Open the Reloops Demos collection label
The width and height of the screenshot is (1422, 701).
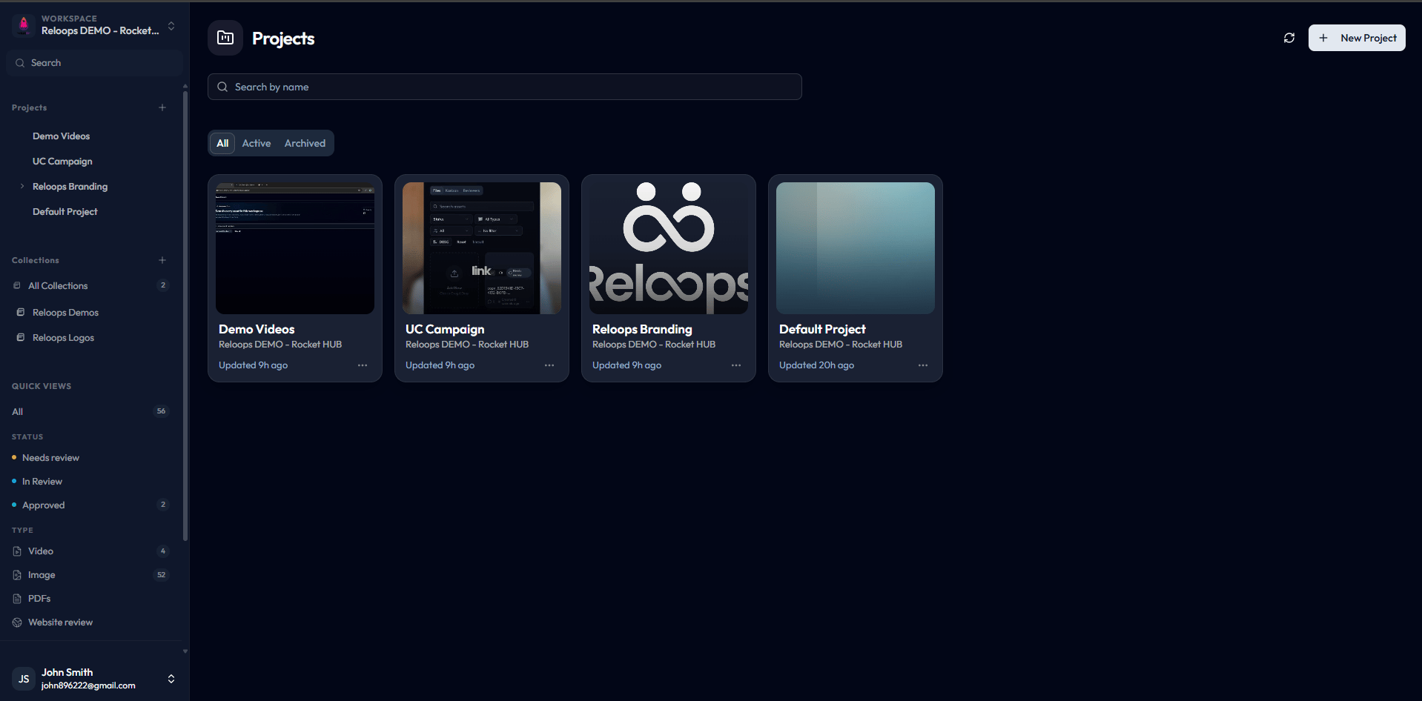tap(65, 313)
